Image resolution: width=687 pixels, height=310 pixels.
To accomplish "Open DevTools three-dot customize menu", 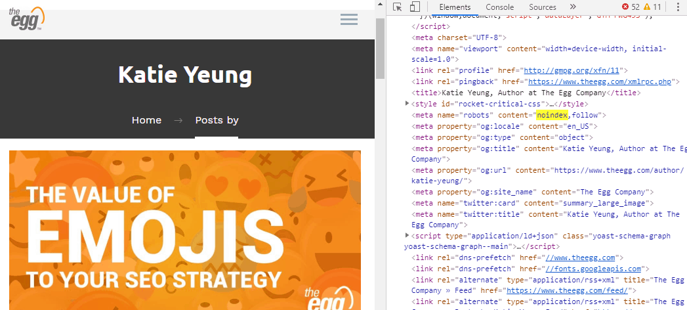I will coord(678,7).
